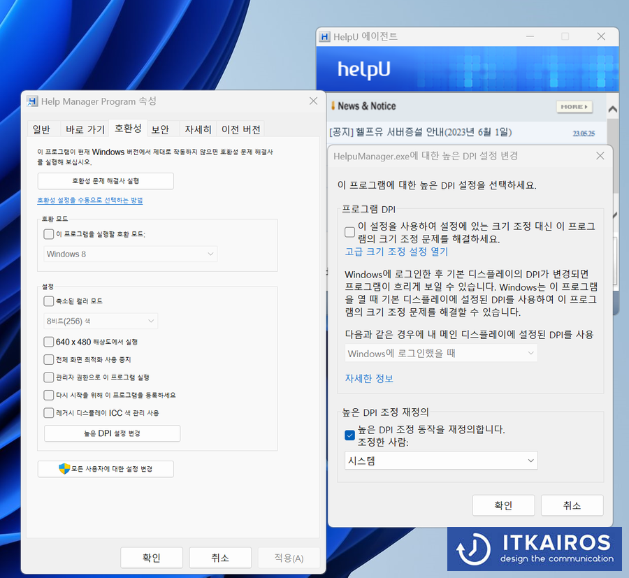Image resolution: width=629 pixels, height=578 pixels.
Task: Click the scroll-up arrow in the HelpU window
Action: pyautogui.click(x=612, y=109)
